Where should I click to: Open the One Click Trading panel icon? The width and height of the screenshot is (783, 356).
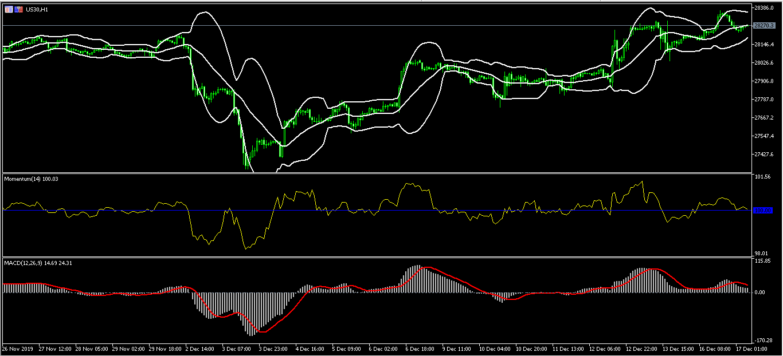pyautogui.click(x=18, y=10)
